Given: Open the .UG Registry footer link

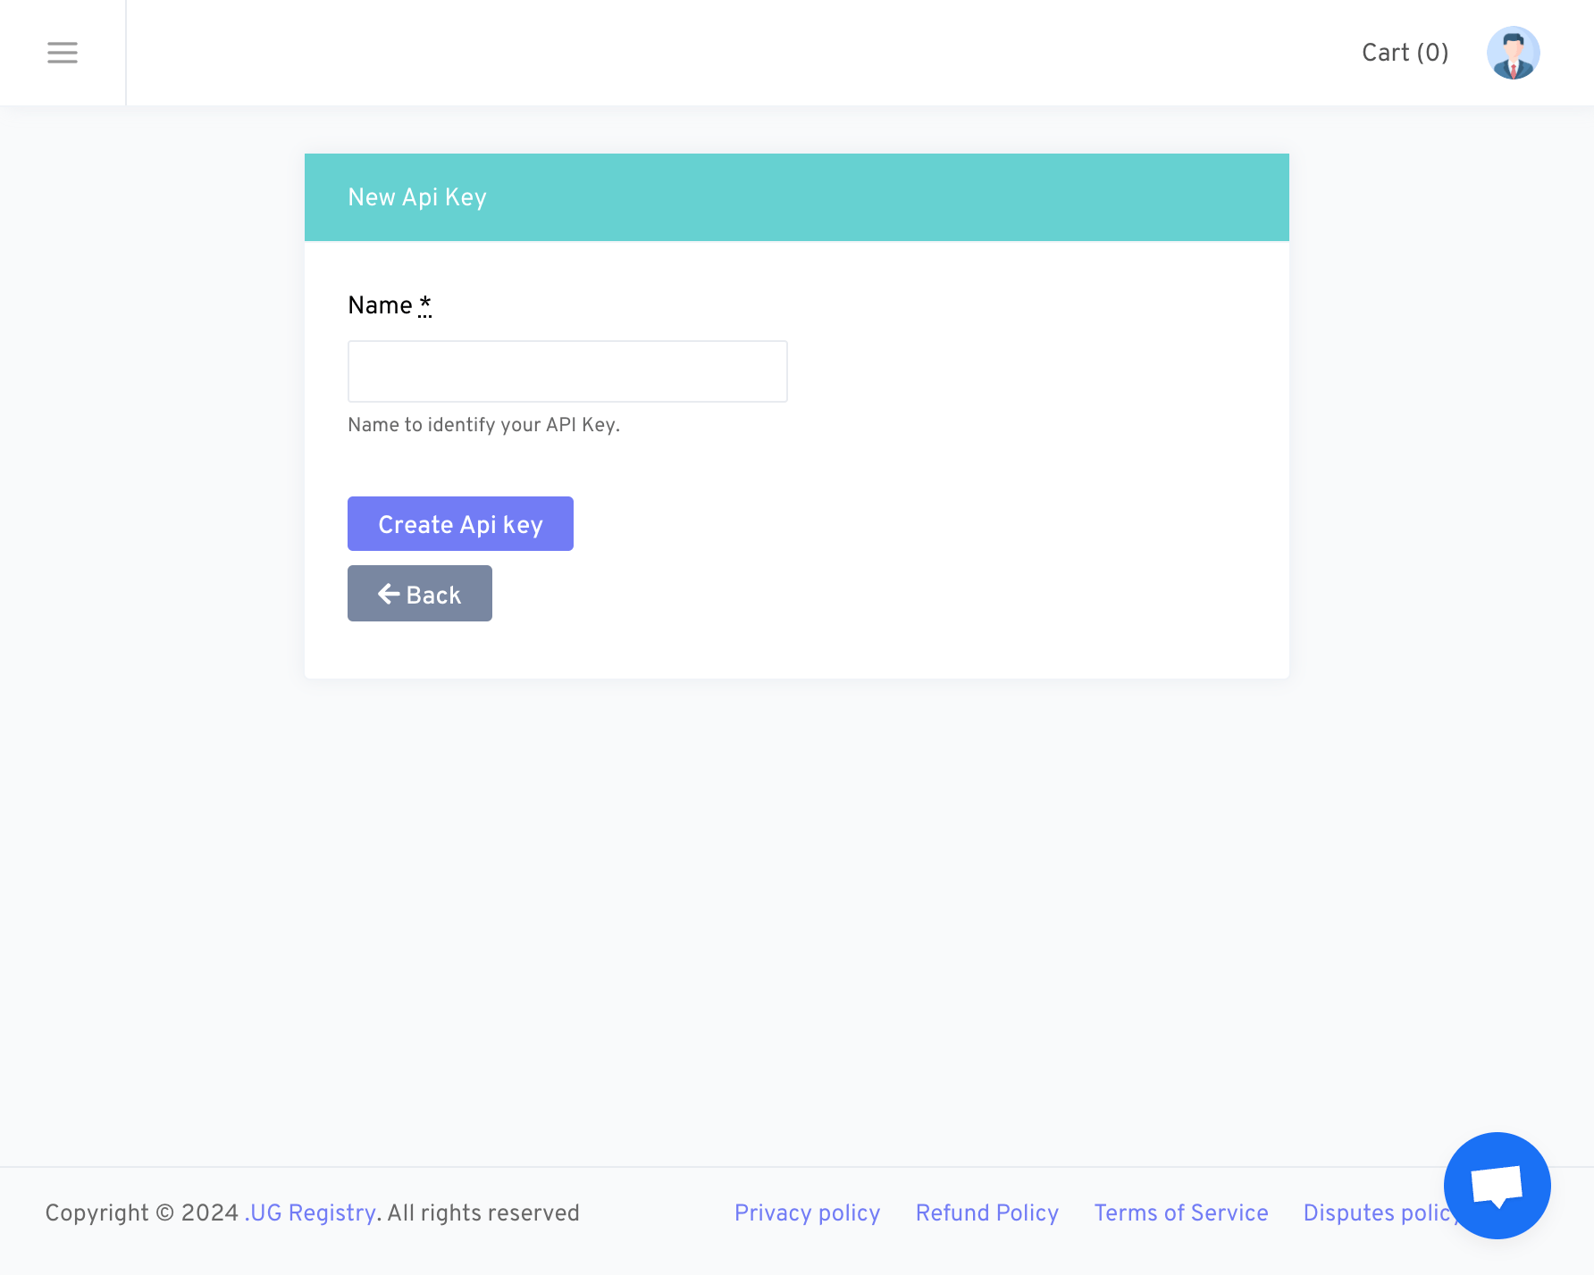Looking at the screenshot, I should coord(310,1212).
